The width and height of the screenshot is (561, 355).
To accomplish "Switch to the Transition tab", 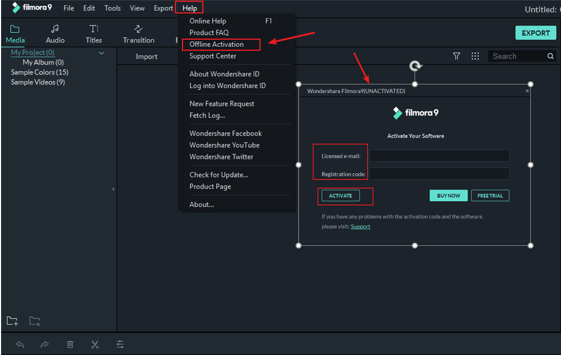I will coord(138,34).
